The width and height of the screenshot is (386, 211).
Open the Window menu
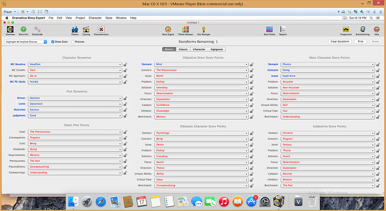click(x=121, y=18)
